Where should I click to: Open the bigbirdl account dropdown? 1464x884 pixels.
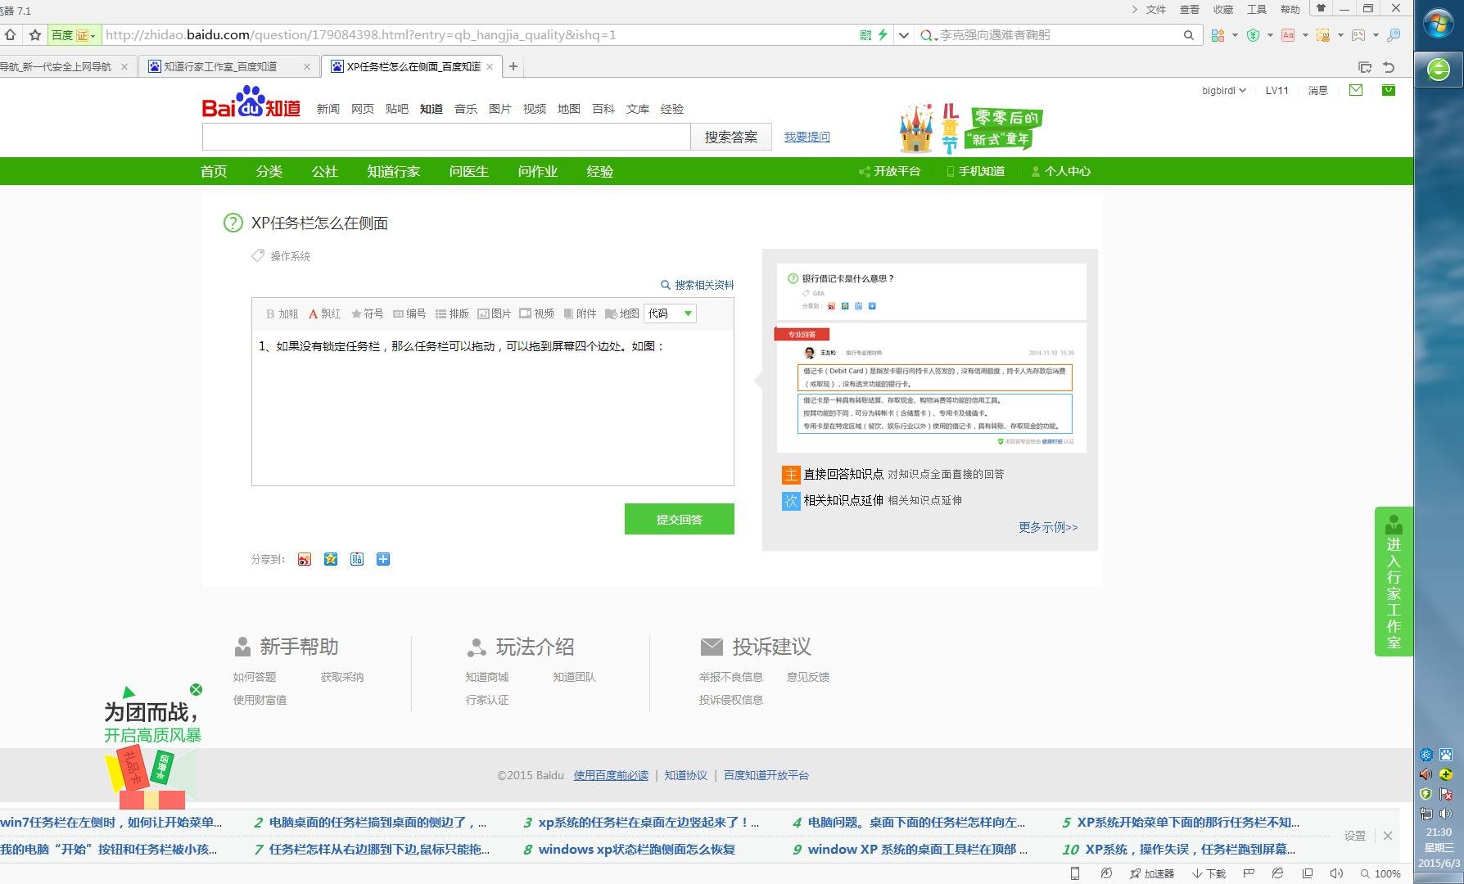click(1222, 91)
